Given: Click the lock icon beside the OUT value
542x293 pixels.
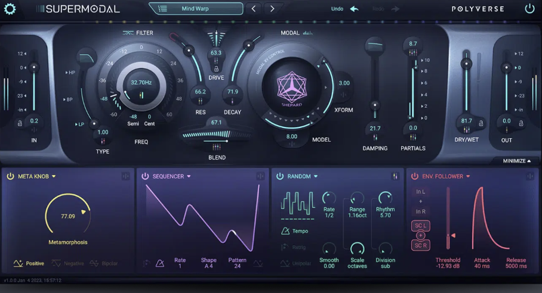Looking at the screenshot, I should [521, 123].
